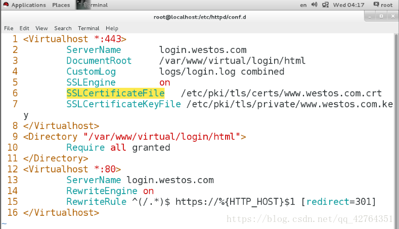Click the private www.westos.com.key path
Screen dimensions: 399x229
[290, 104]
